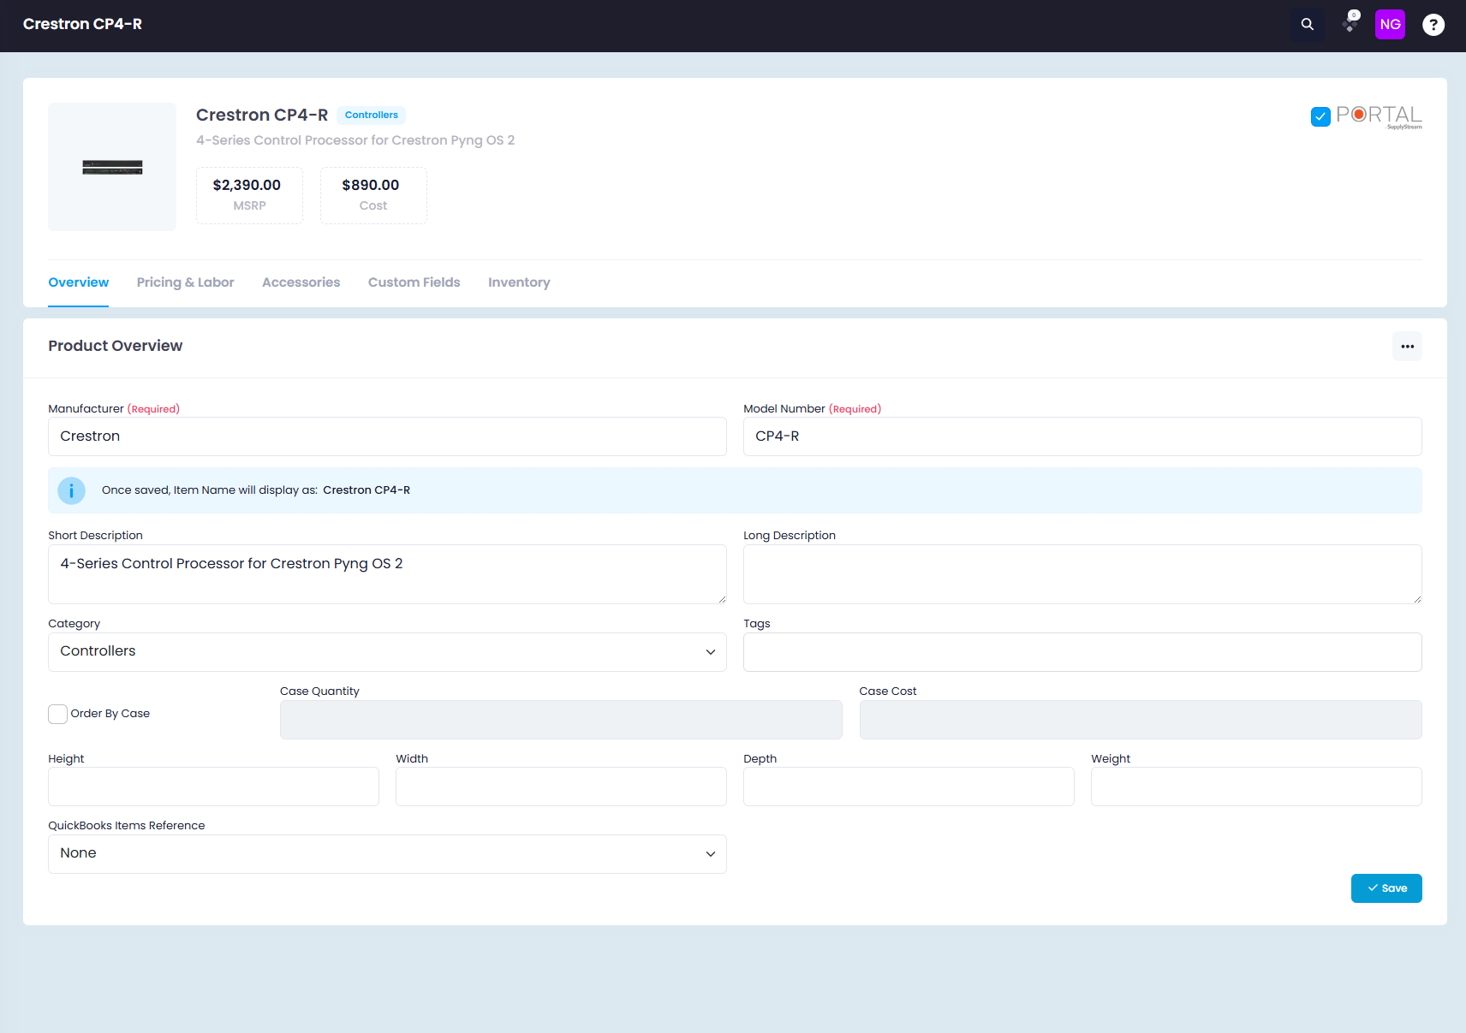Focus the Manufacturer input field
The width and height of the screenshot is (1466, 1033).
pyautogui.click(x=387, y=436)
